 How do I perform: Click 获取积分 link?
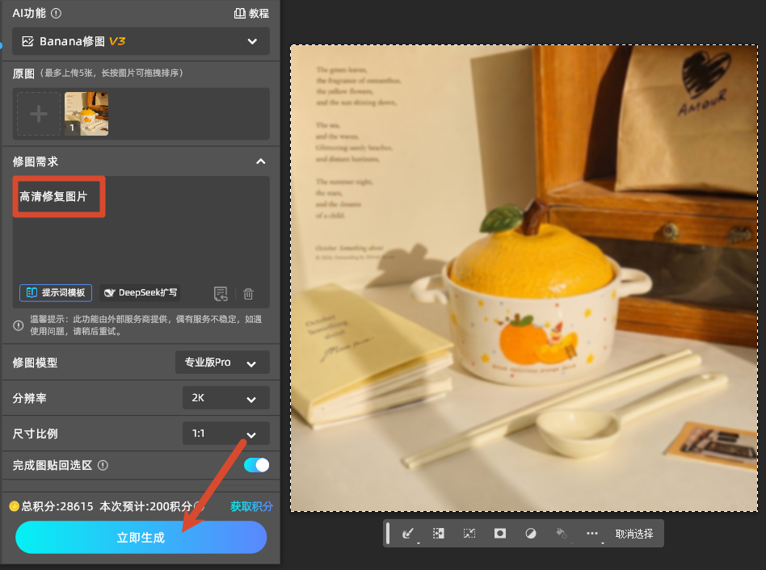251,506
